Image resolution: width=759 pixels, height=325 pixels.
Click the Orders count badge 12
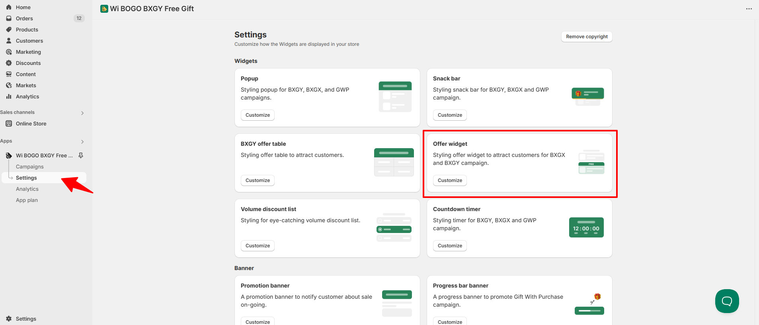click(x=79, y=18)
